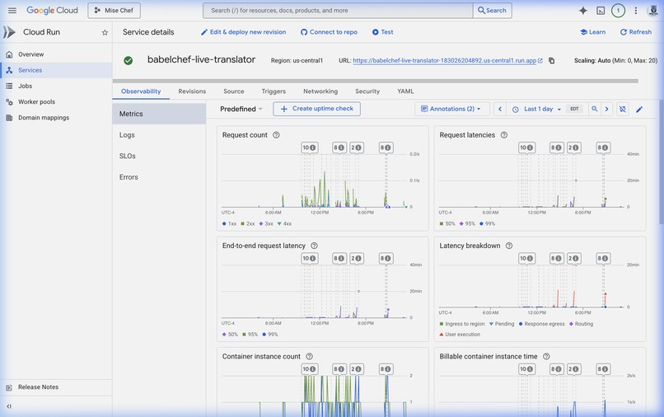Open Gemini AI assistant sparkle icon

pos(583,11)
